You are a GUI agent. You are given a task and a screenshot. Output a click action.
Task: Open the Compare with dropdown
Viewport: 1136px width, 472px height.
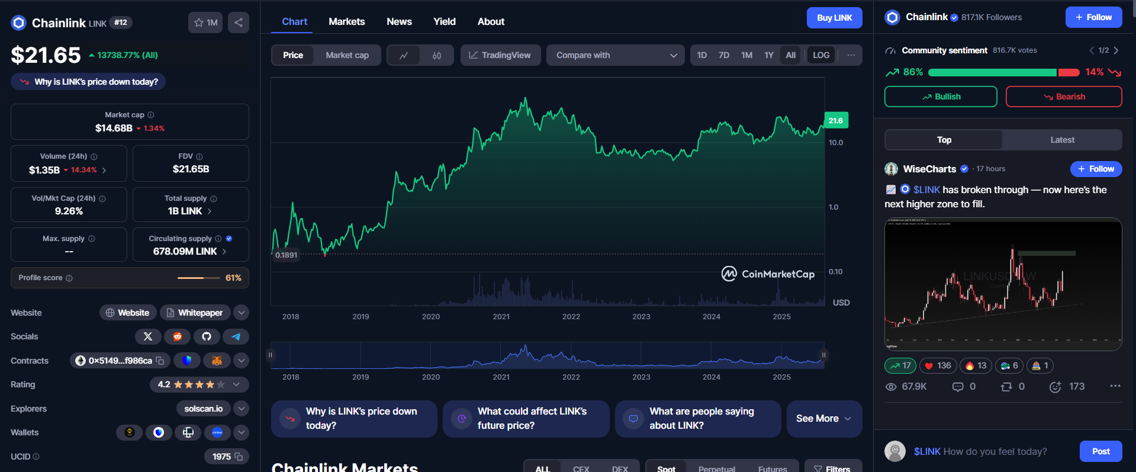pyautogui.click(x=615, y=55)
